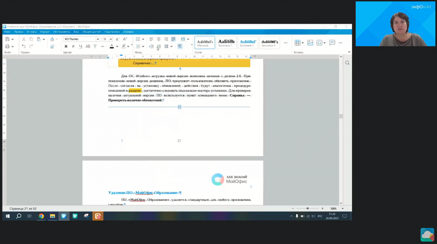Open the Вставка menu
The image size is (437, 244).
click(32, 32)
